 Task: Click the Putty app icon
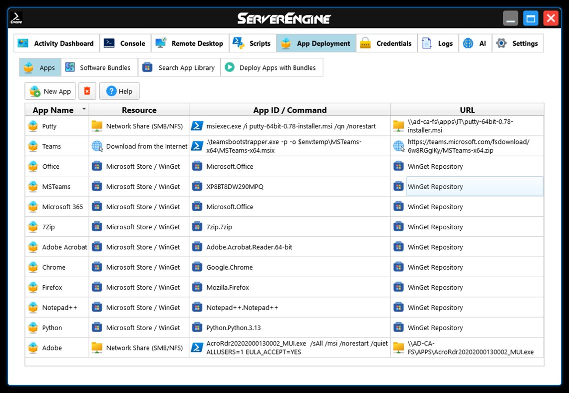tap(32, 126)
